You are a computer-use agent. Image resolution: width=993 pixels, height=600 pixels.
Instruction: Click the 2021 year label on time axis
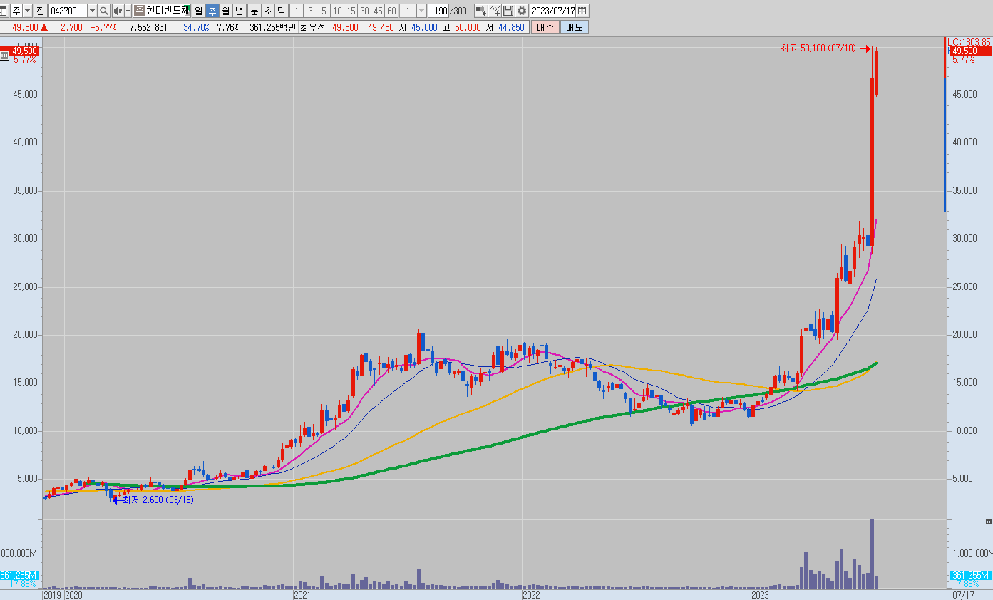302,594
